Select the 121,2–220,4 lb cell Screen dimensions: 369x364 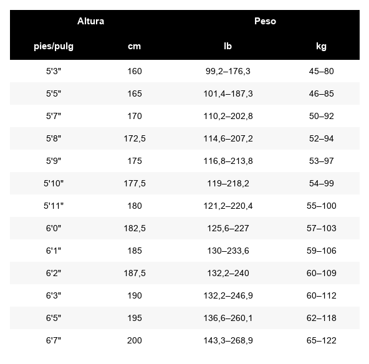[228, 206]
